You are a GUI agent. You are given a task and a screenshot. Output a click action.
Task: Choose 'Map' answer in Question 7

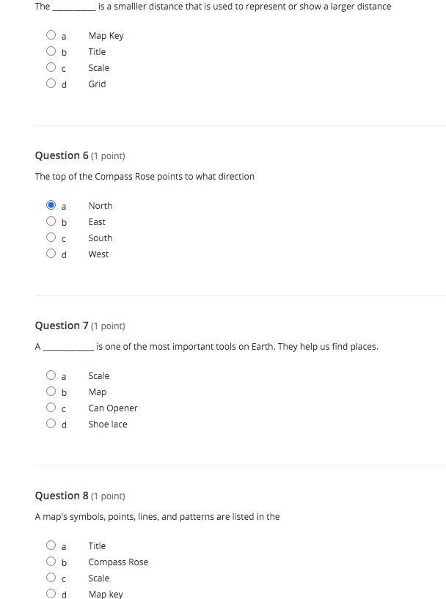click(51, 392)
